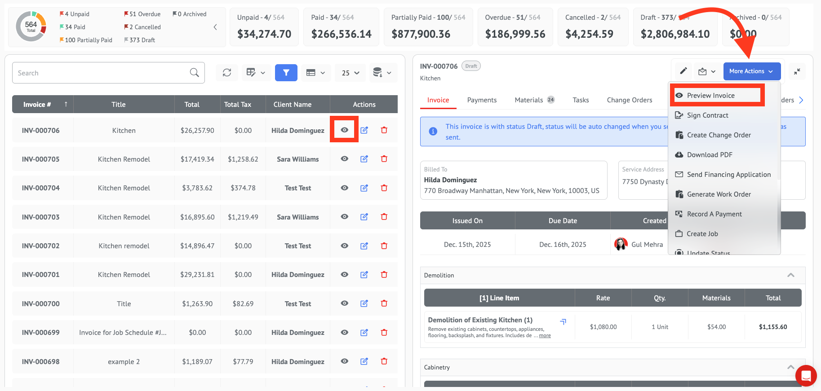The image size is (821, 391).
Task: Delete invoice INV-000705 with trash icon
Action: click(x=384, y=159)
